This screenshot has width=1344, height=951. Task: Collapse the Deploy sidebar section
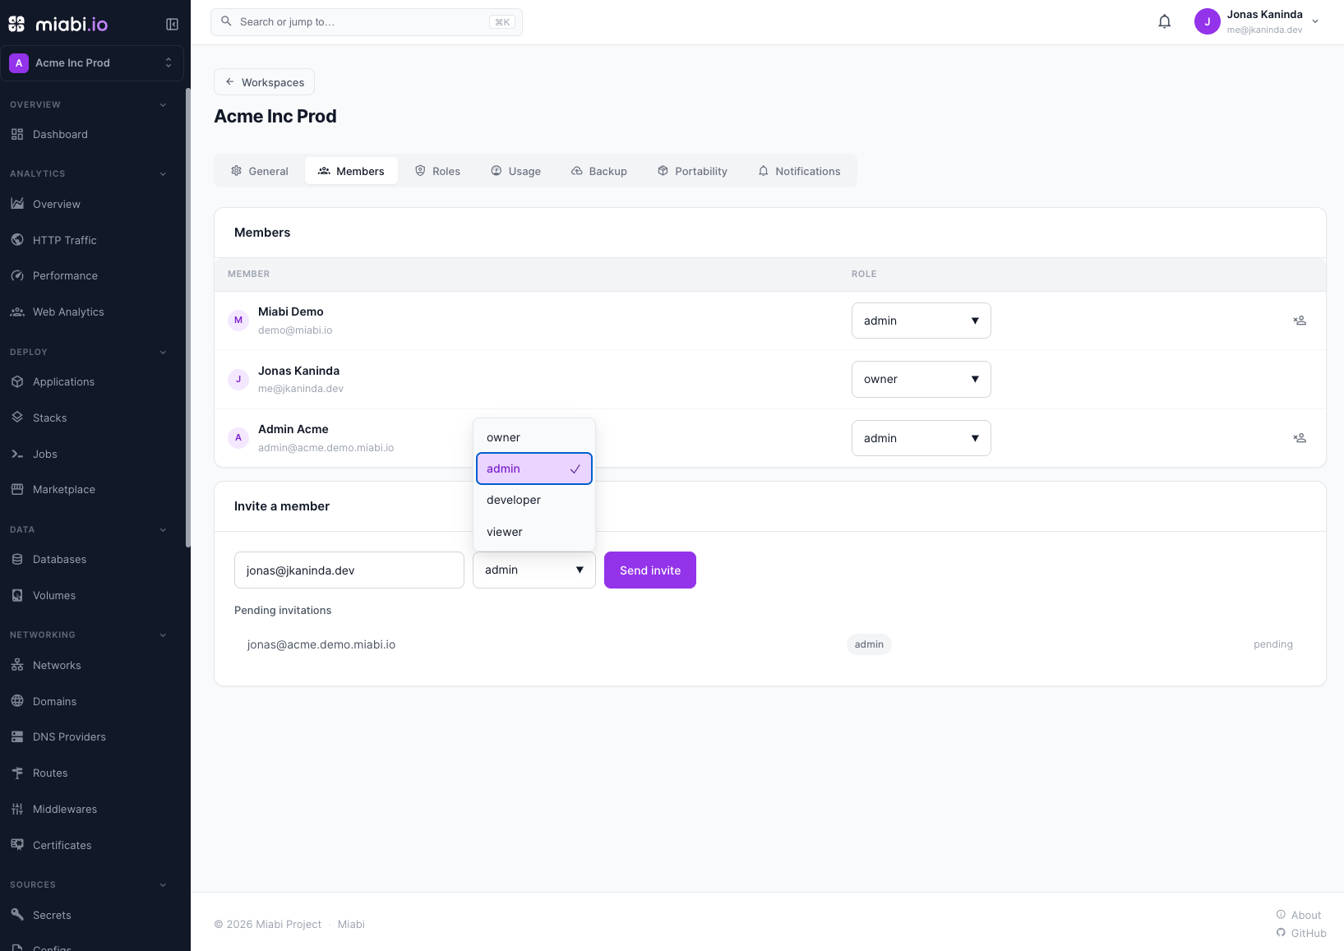click(x=163, y=353)
